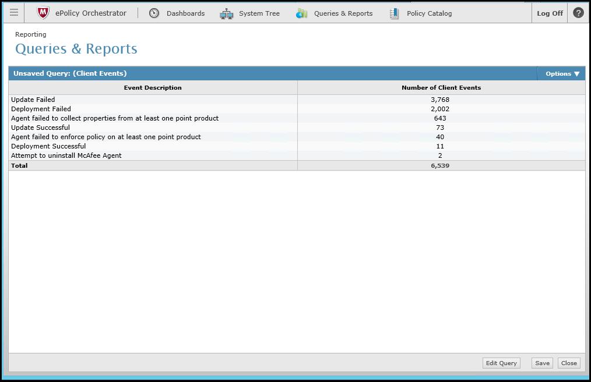Select the 'Attempt to uninstall McAfee Agent' row
This screenshot has width=591, height=382.
(297, 155)
